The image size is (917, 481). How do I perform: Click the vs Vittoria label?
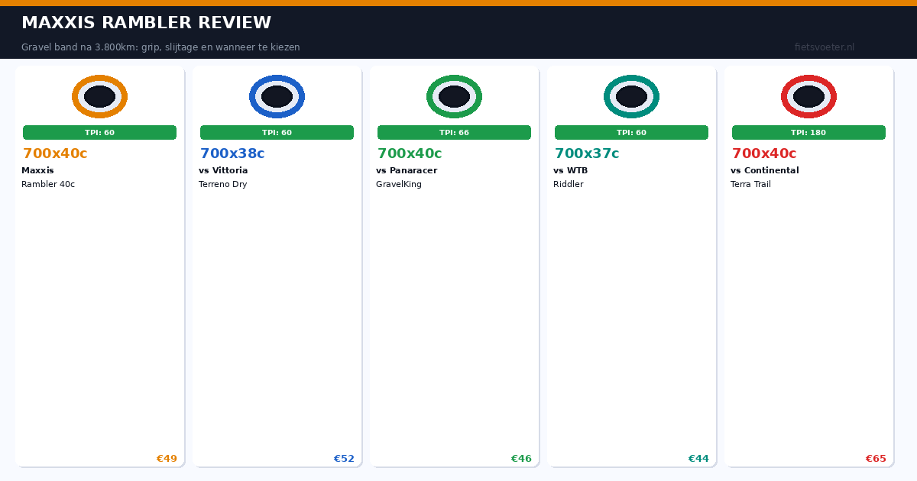pyautogui.click(x=223, y=170)
